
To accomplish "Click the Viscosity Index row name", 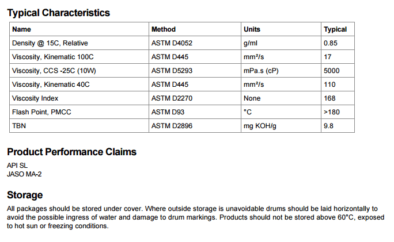I will [35, 98].
